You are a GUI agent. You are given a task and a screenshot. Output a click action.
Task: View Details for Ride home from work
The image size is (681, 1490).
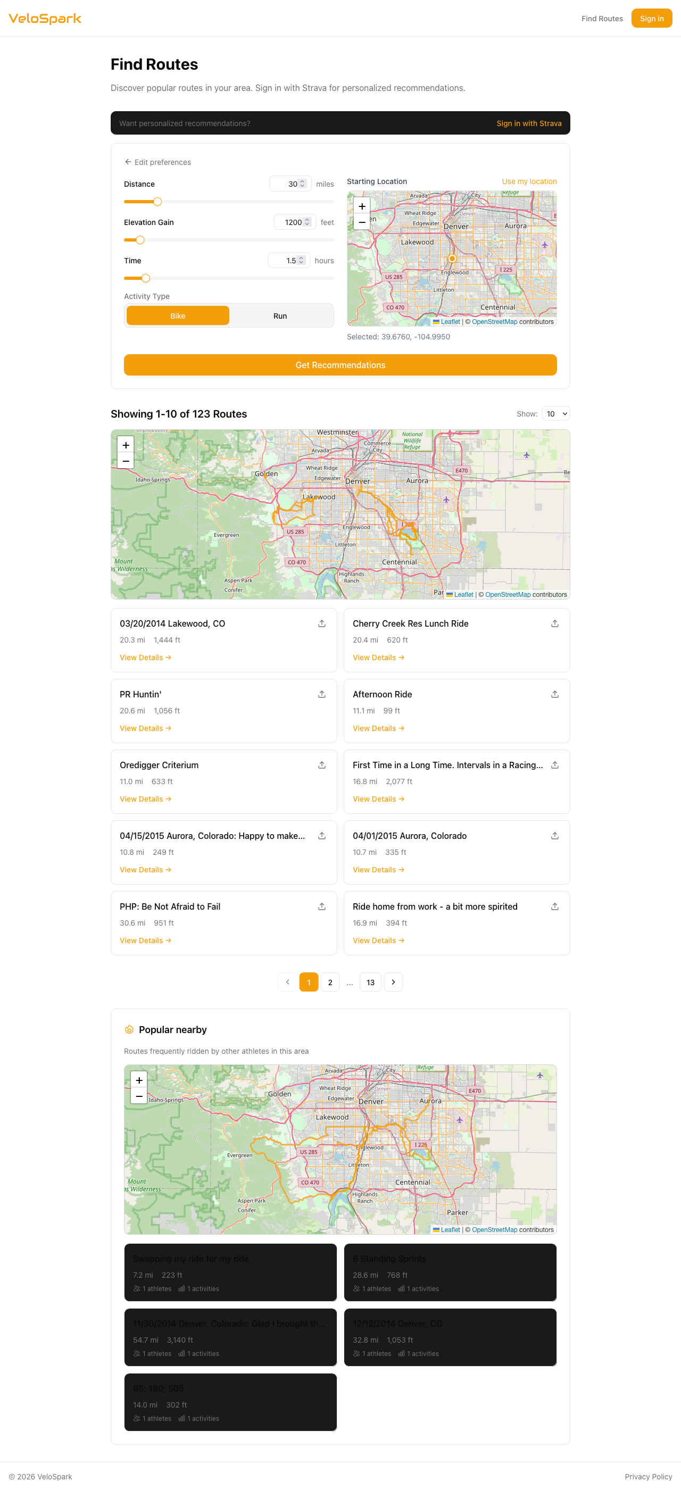pos(378,940)
